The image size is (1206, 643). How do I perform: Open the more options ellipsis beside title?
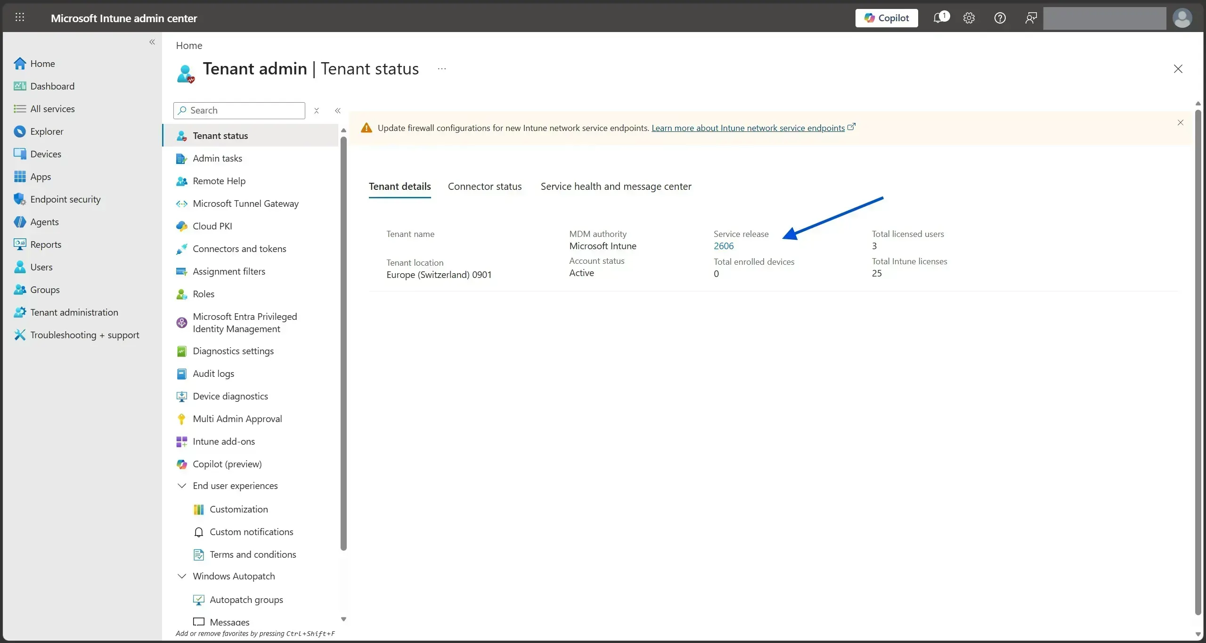tap(441, 69)
